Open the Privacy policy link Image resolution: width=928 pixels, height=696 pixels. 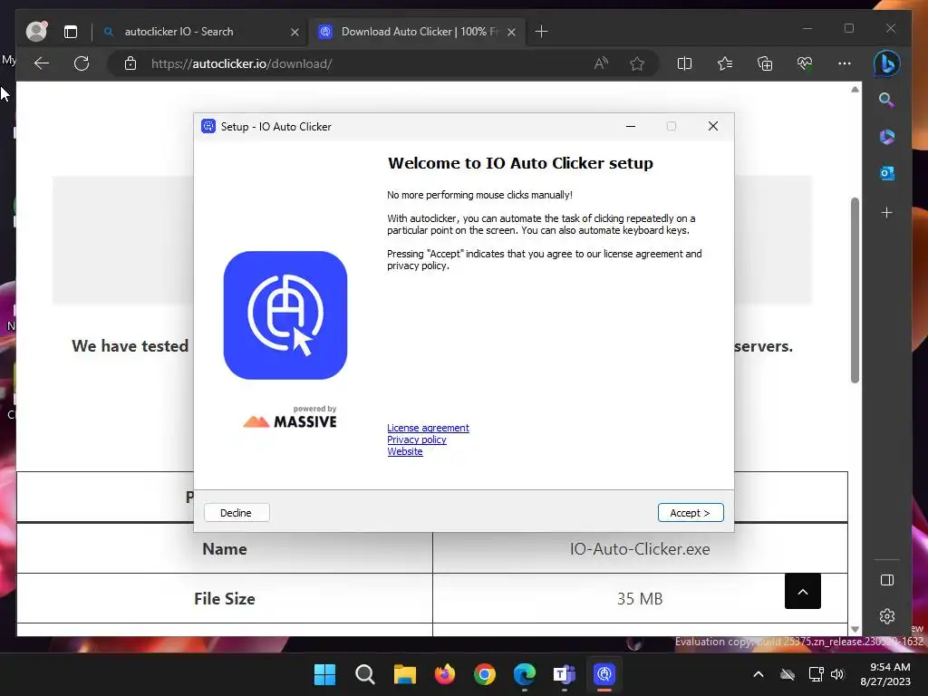pyautogui.click(x=417, y=440)
